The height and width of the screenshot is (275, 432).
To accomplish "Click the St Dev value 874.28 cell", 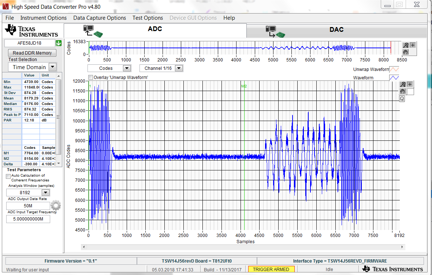I will tap(31, 93).
